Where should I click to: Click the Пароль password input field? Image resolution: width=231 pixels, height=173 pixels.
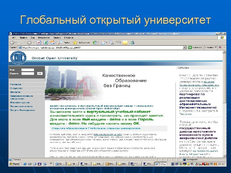click(28, 73)
